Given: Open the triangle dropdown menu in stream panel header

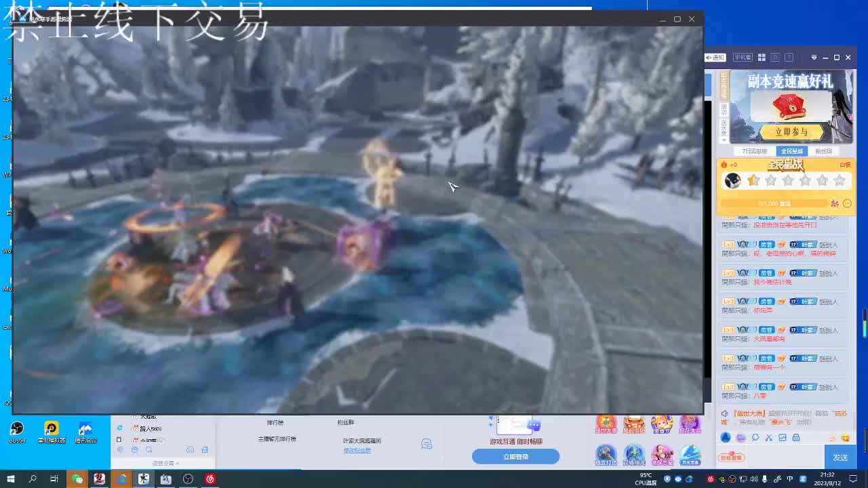Looking at the screenshot, I should [x=814, y=58].
